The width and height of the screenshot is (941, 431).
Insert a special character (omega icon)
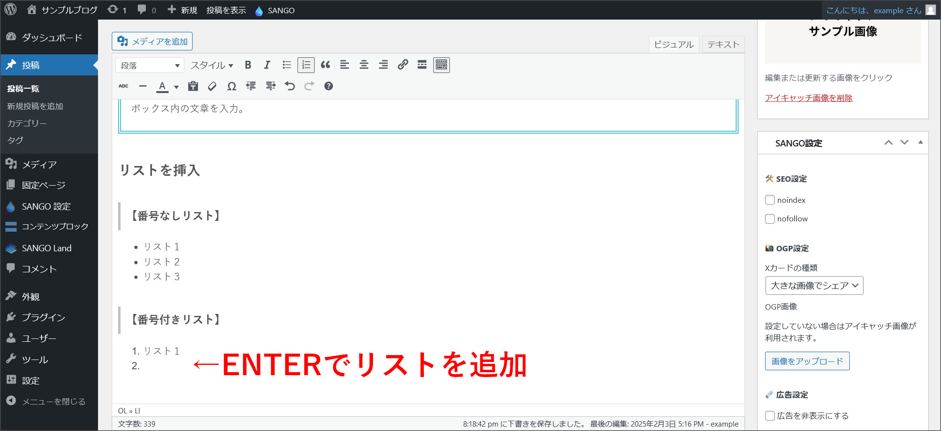[x=232, y=86]
